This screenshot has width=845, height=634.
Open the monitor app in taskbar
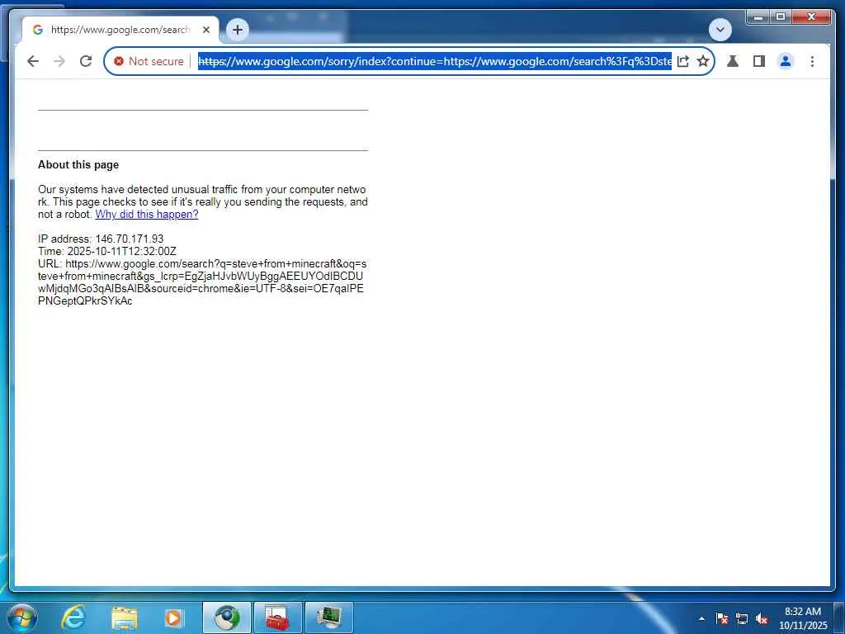[329, 617]
